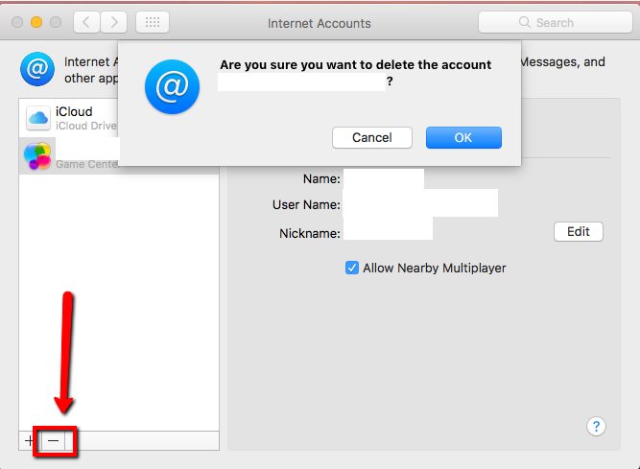This screenshot has height=469, width=640.
Task: Click the Allow Nearby Multiplayer label
Action: pyautogui.click(x=435, y=268)
